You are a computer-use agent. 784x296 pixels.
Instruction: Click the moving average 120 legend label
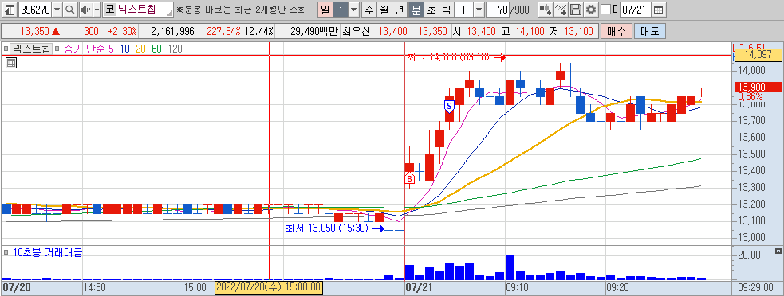click(175, 49)
